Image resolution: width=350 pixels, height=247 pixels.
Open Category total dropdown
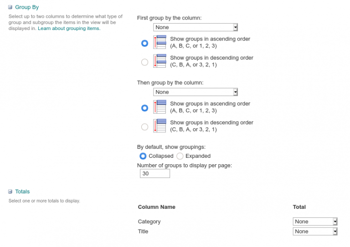(x=315, y=222)
